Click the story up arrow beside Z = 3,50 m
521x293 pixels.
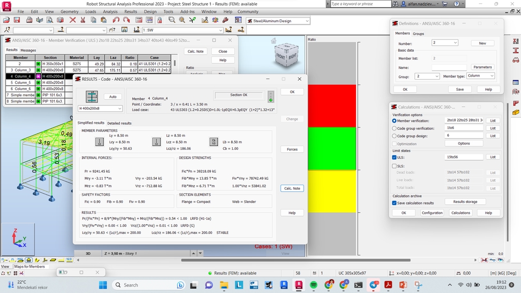coord(193,253)
